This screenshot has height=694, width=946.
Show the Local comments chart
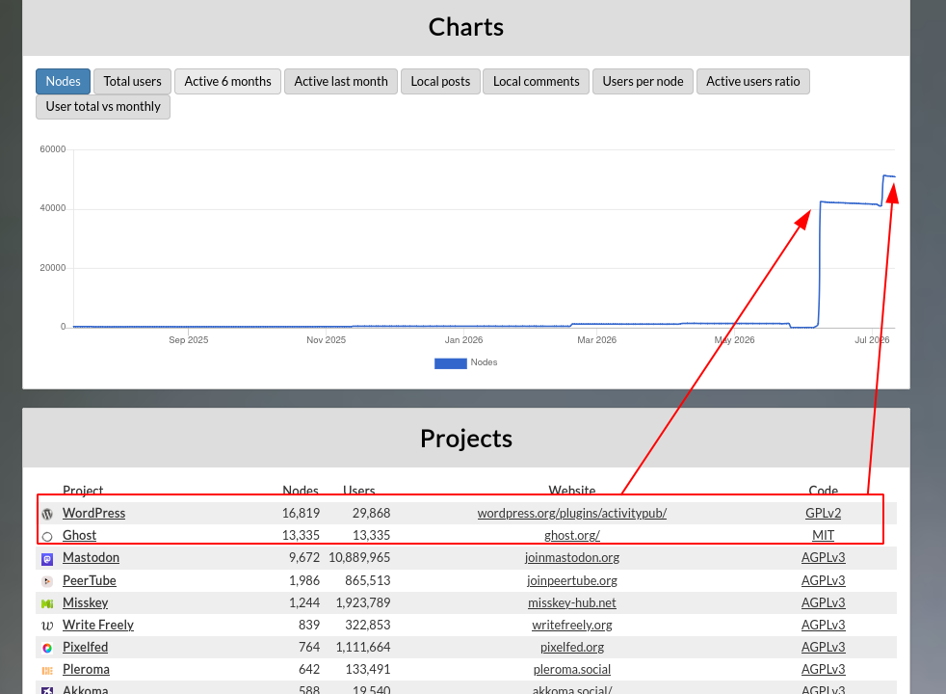pyautogui.click(x=537, y=82)
